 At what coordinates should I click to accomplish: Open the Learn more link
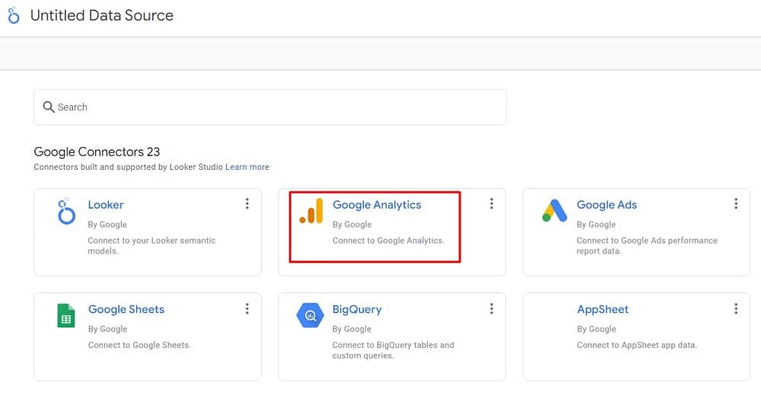(x=247, y=167)
